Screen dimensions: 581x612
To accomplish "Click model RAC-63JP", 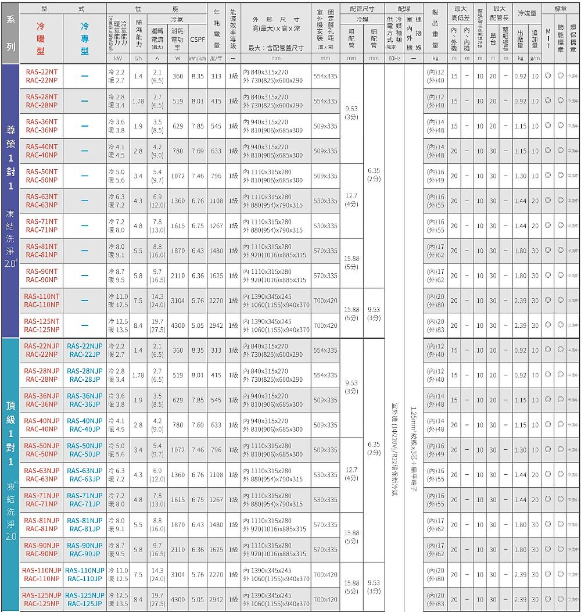I will pyautogui.click(x=85, y=479).
